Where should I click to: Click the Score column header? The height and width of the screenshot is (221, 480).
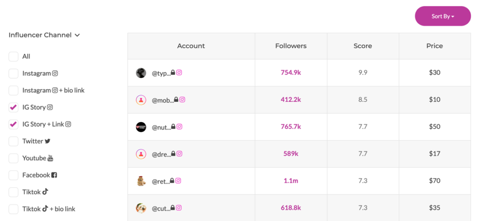(x=362, y=46)
